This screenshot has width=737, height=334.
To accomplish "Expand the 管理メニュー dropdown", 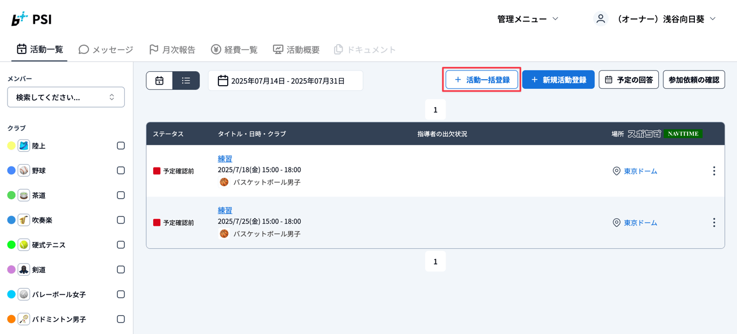I will (x=528, y=19).
